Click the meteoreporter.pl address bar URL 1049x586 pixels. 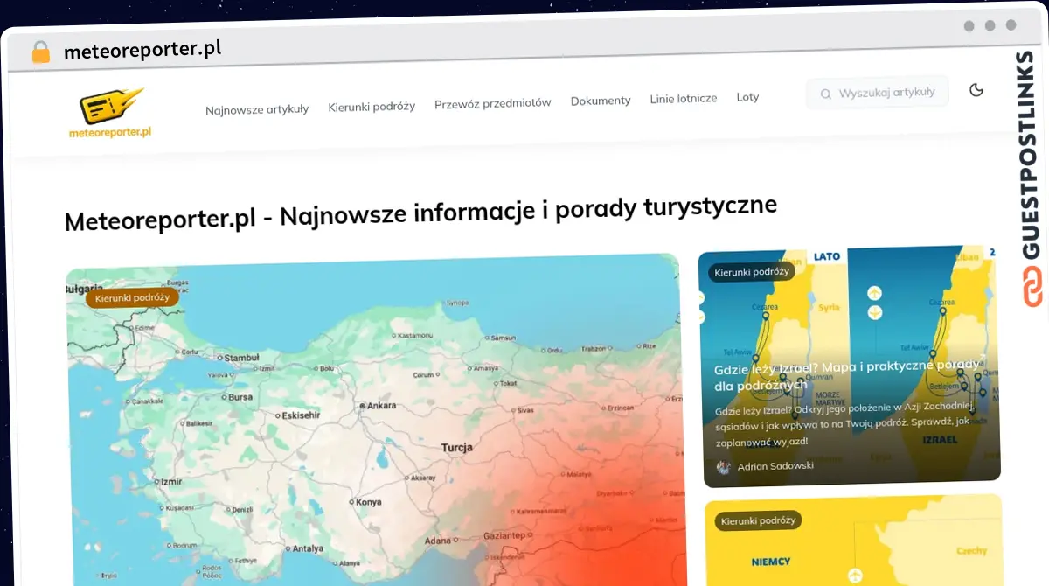[x=142, y=50]
